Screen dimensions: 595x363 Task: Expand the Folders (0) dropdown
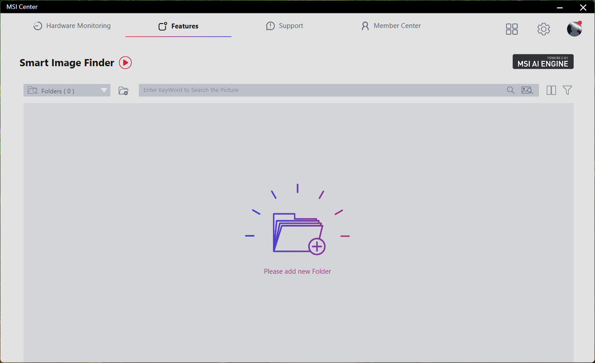(67, 90)
